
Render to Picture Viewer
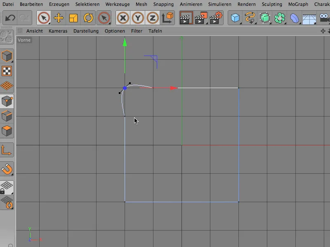(x=201, y=18)
